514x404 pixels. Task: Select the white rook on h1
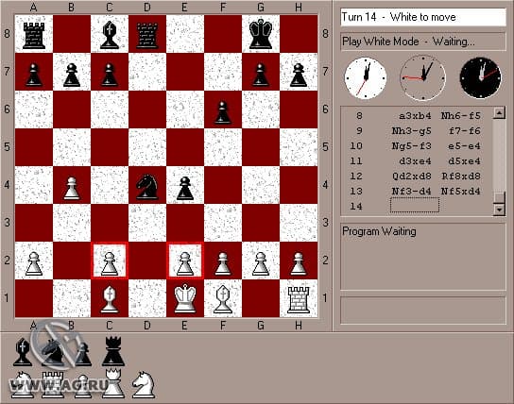tap(299, 300)
